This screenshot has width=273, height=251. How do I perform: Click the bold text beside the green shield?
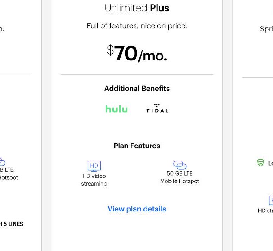coord(270,163)
